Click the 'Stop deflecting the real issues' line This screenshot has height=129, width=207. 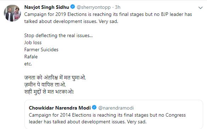tap(58, 36)
